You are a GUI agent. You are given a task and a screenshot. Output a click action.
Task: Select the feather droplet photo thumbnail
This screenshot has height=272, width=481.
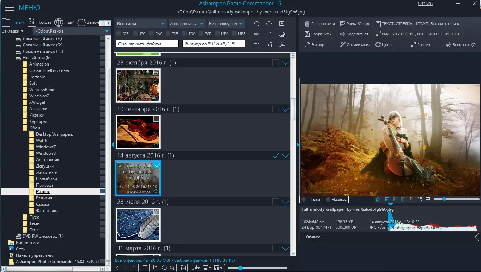[138, 225]
